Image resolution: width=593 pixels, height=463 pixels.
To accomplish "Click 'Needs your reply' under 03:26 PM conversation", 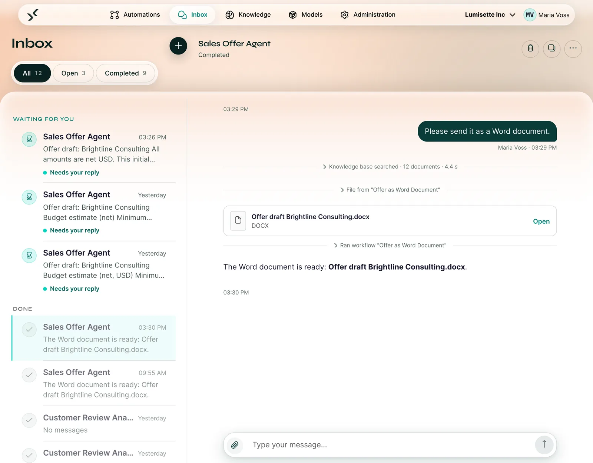I will tap(74, 173).
